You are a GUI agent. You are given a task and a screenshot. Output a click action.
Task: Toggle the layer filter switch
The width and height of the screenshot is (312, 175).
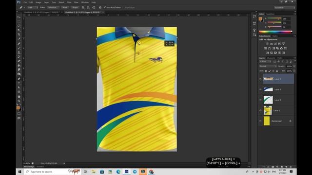click(x=295, y=61)
